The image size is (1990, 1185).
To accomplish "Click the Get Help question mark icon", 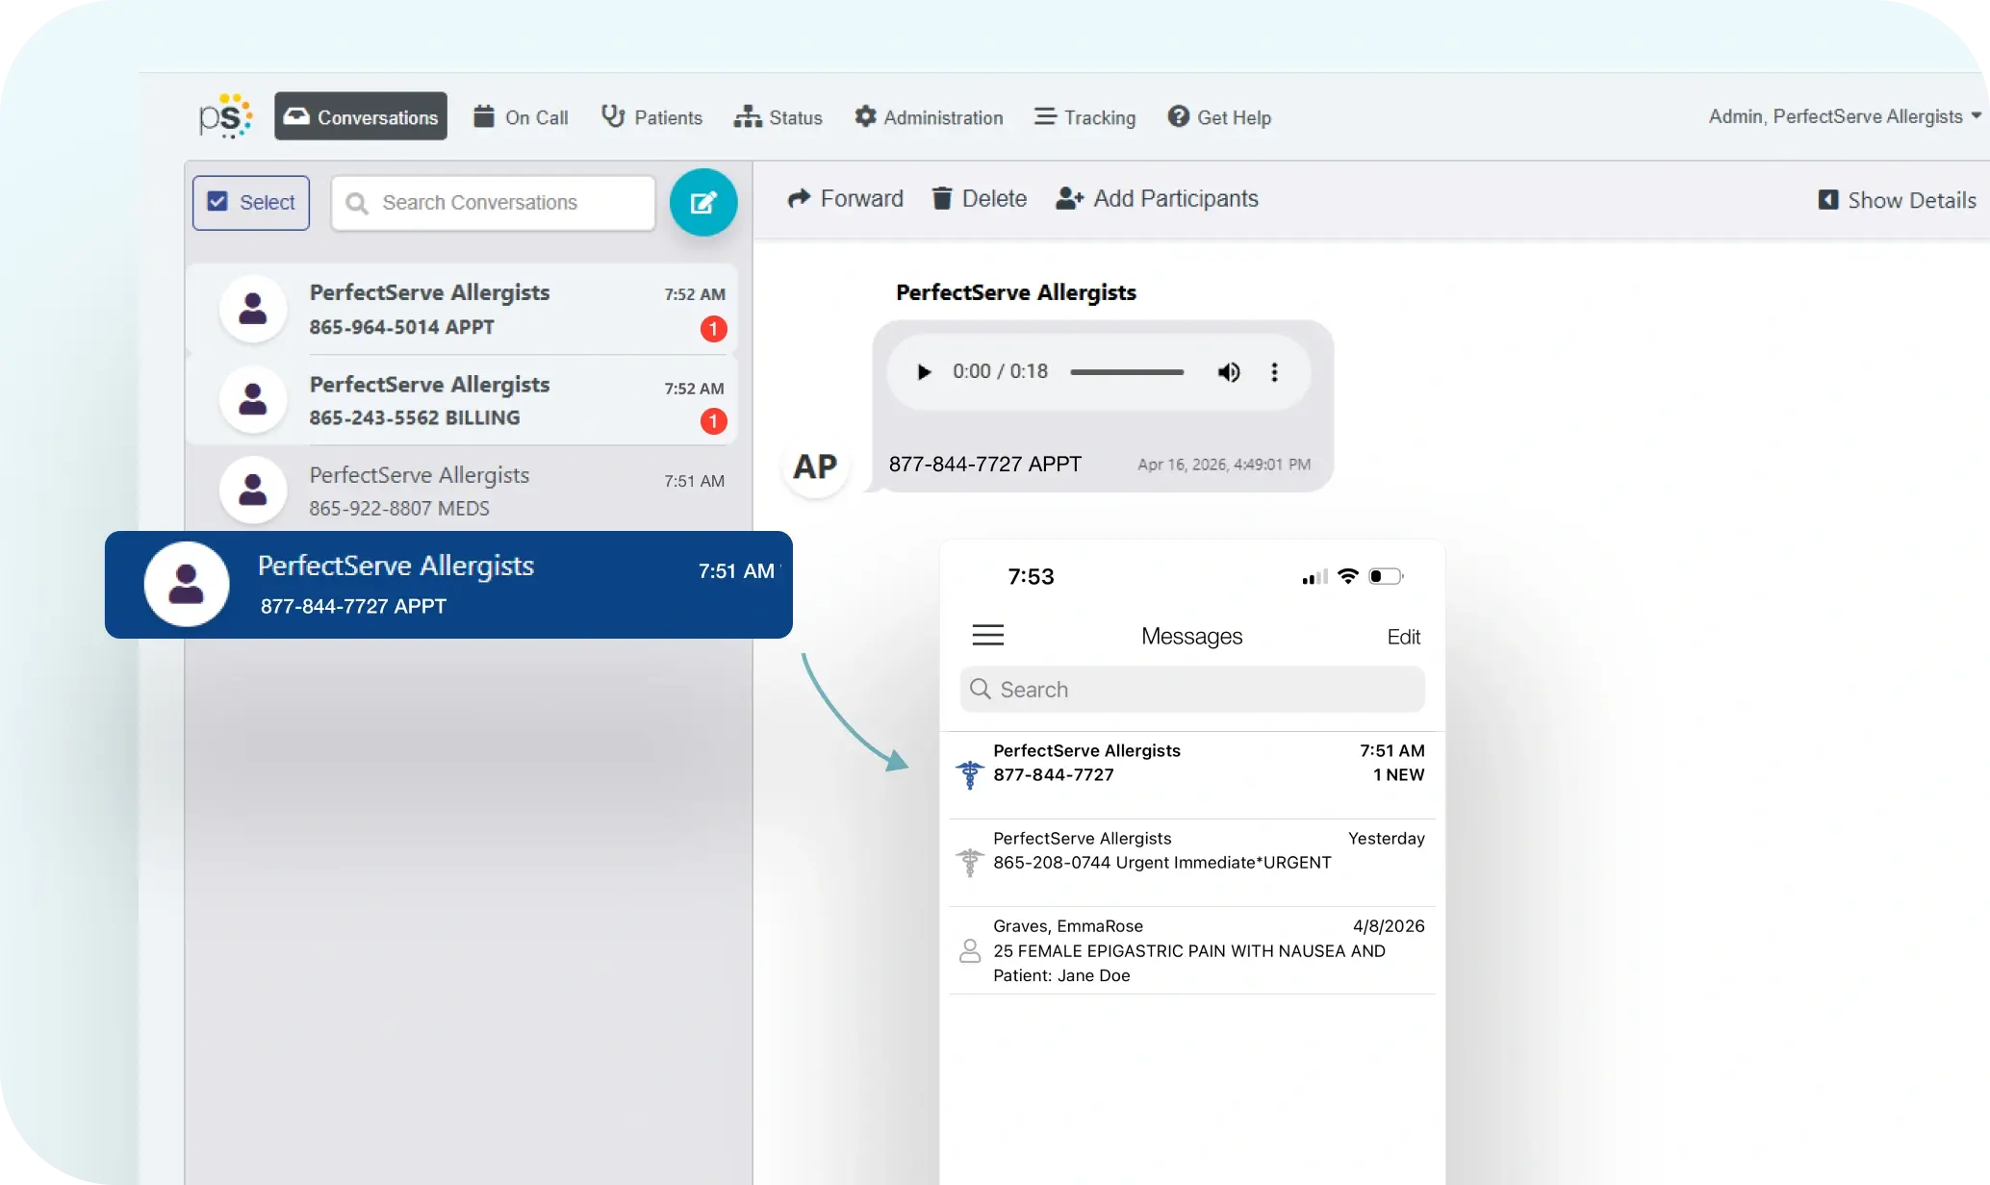I will [x=1179, y=116].
